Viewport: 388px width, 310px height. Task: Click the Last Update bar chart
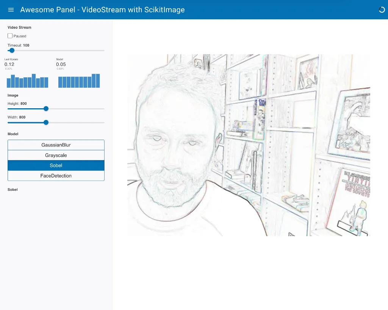27,81
